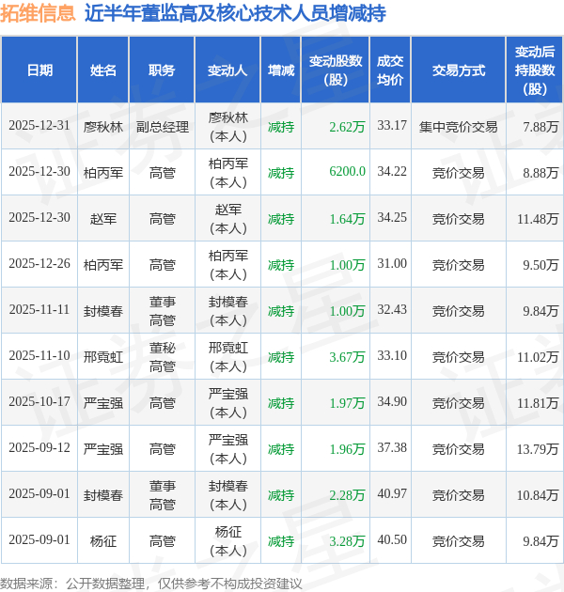This screenshot has width=564, height=592.
Task: Click the 2.62万 share change value
Action: click(347, 127)
